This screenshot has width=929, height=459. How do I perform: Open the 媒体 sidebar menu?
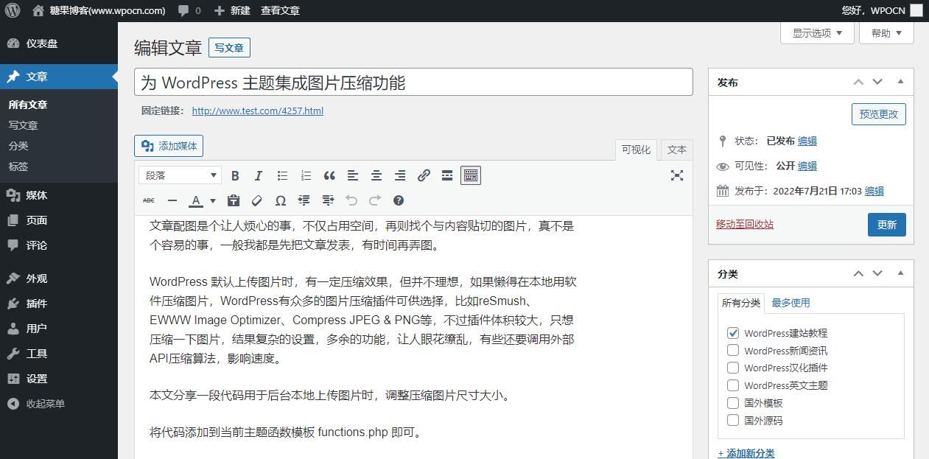coord(59,195)
